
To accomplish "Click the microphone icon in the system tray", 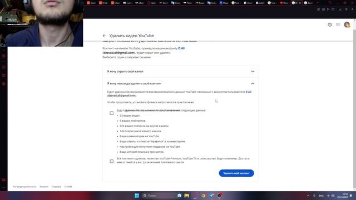I will [314, 196].
